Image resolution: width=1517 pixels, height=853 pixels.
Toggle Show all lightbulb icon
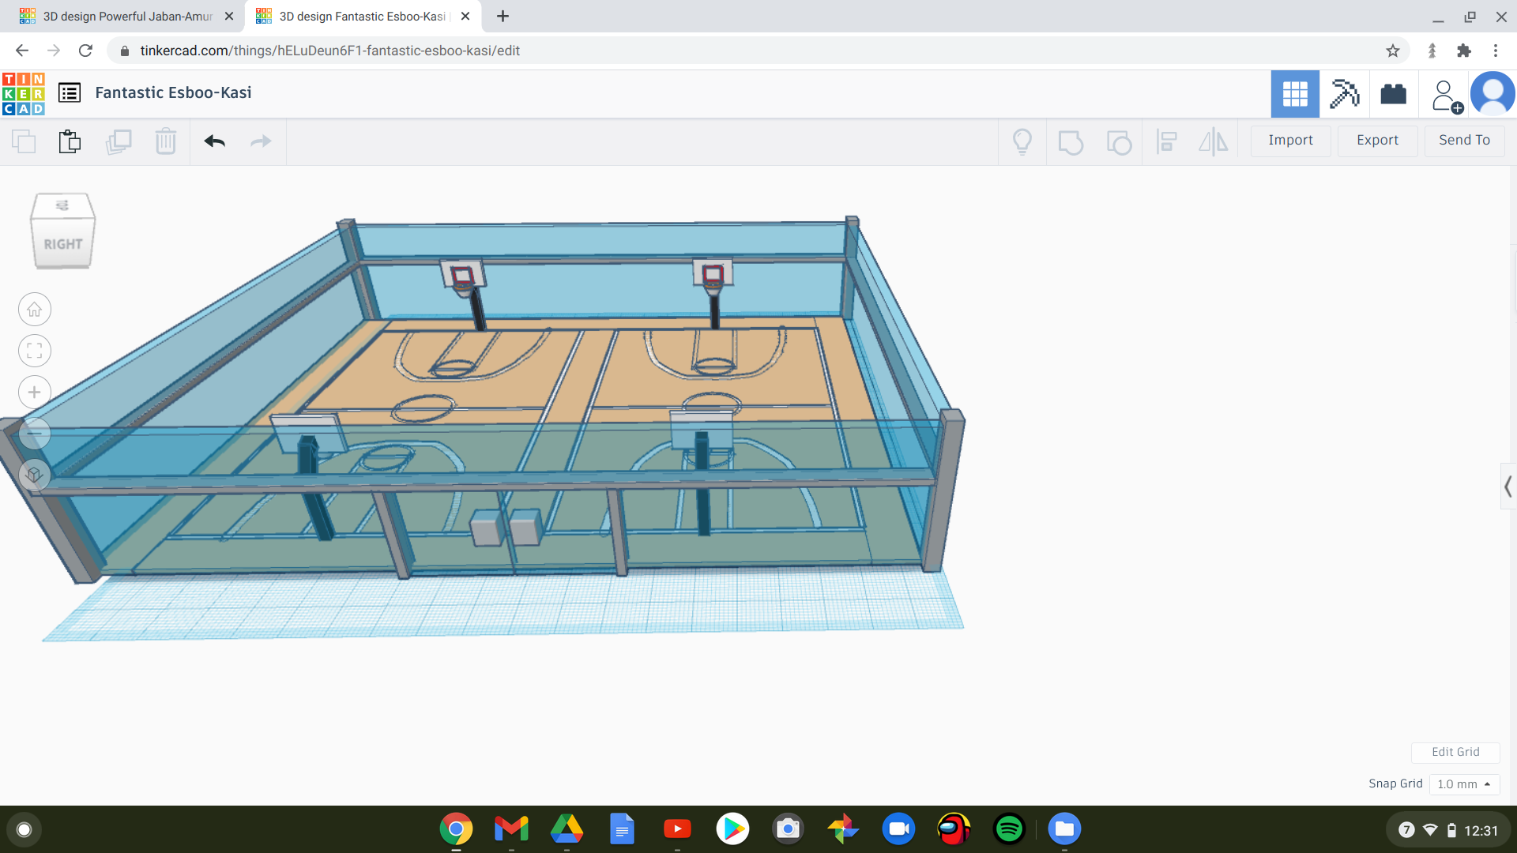pos(1022,141)
